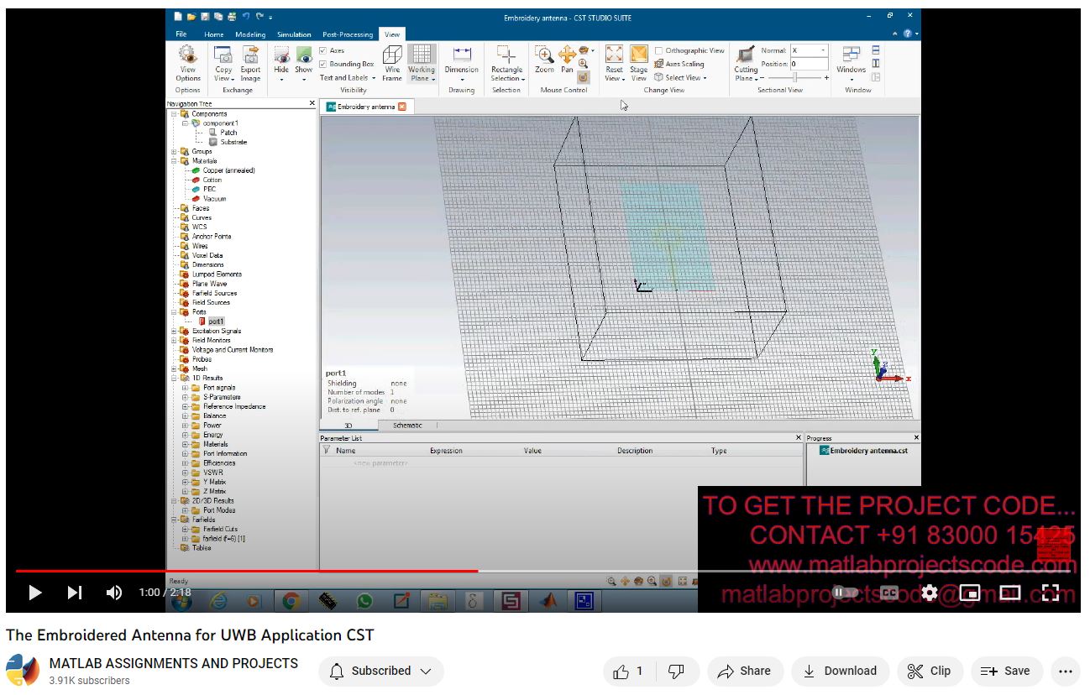Click the Reset View icon
This screenshot has width=1090, height=695.
click(614, 55)
